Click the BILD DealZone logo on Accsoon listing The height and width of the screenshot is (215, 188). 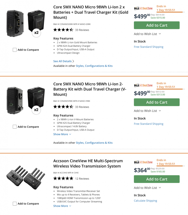[x=143, y=162]
